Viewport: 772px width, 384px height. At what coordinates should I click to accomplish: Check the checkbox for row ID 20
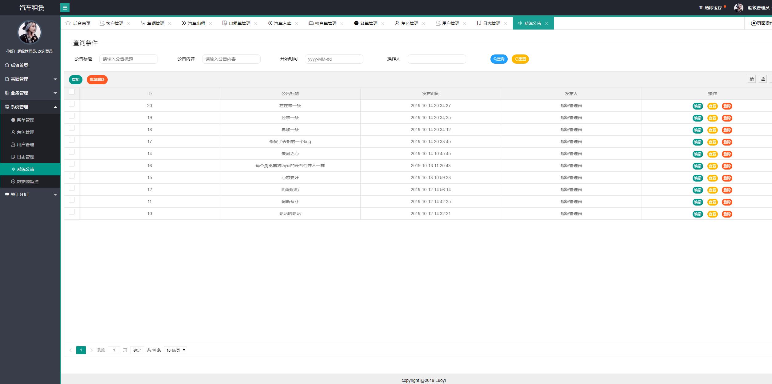pyautogui.click(x=72, y=104)
